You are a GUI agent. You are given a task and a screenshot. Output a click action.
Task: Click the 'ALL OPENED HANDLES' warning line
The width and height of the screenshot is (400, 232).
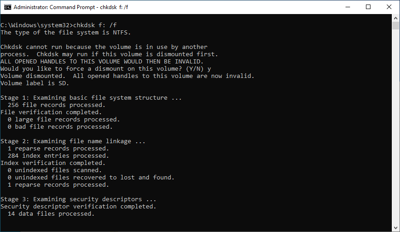tap(102, 62)
